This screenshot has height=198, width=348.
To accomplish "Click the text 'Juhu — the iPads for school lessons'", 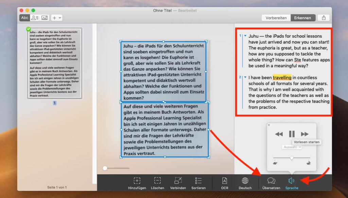I will point(285,36).
